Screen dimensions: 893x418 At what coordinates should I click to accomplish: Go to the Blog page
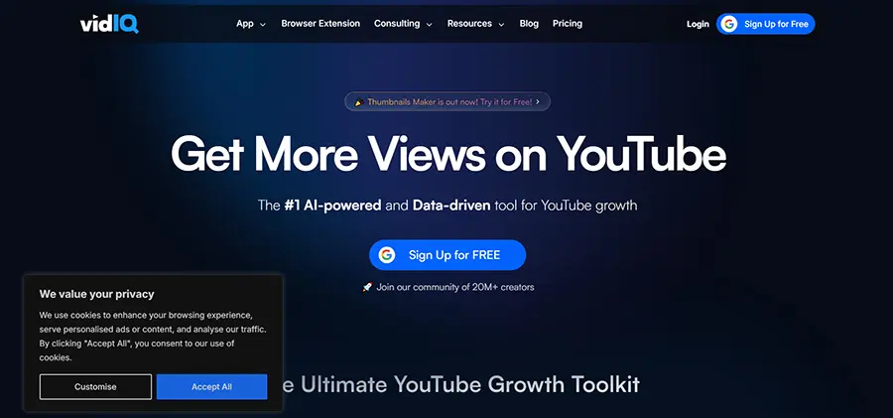pyautogui.click(x=529, y=24)
